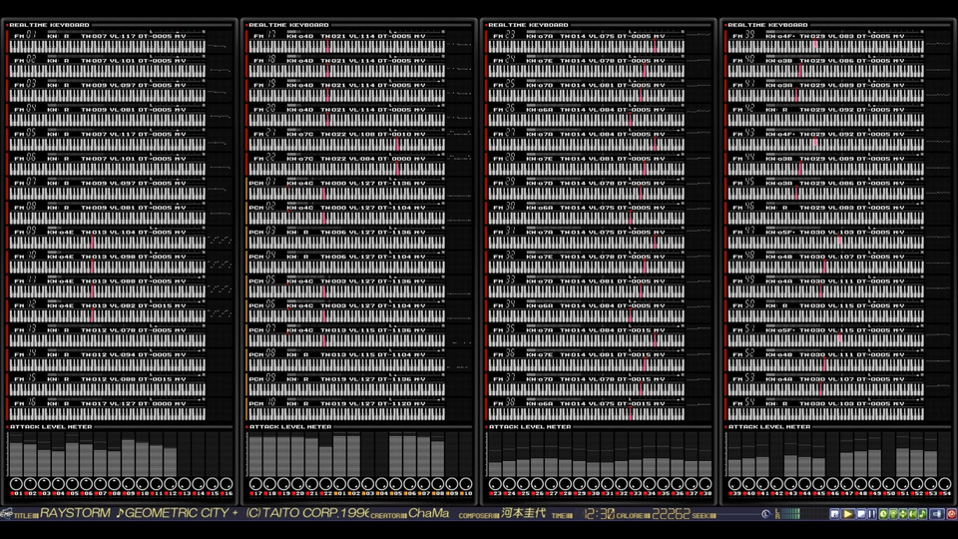This screenshot has width=958, height=539.
Task: Click the FM 54 channel row
Action: [x=837, y=408]
